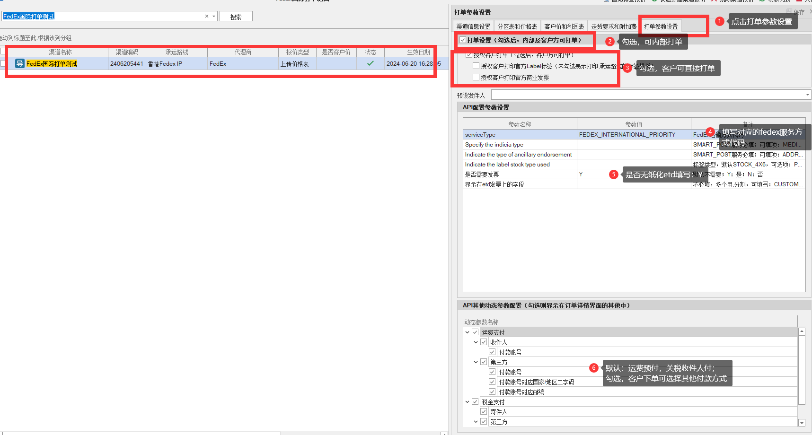The width and height of the screenshot is (812, 435).
Task: Toggle the 寄件人 checkbox under 税金支付
Action: point(484,411)
